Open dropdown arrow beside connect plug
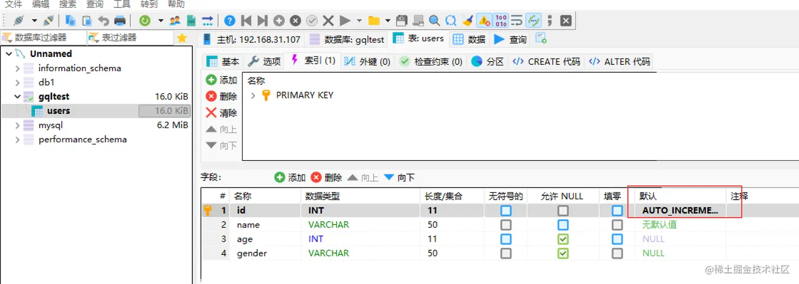Image resolution: width=799 pixels, height=284 pixels. [x=34, y=21]
